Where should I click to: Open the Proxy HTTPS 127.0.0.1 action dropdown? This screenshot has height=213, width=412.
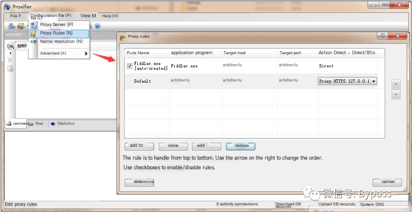click(347, 81)
